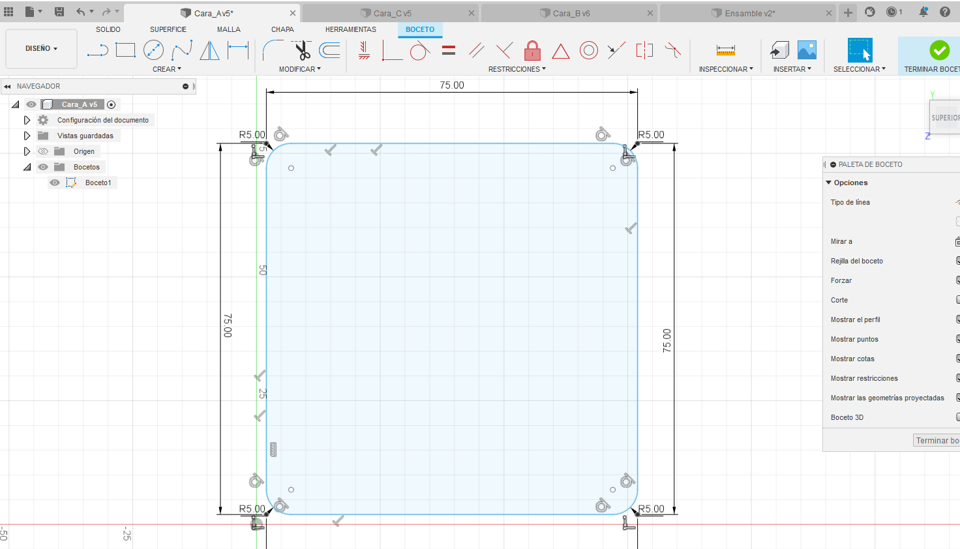Image resolution: width=960 pixels, height=549 pixels.
Task: Open the INSPECCIONAR dropdown menu
Action: (726, 69)
